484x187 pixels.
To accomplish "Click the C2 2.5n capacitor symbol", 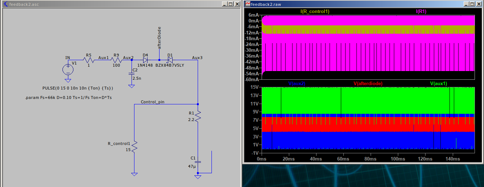I will 132,74.
